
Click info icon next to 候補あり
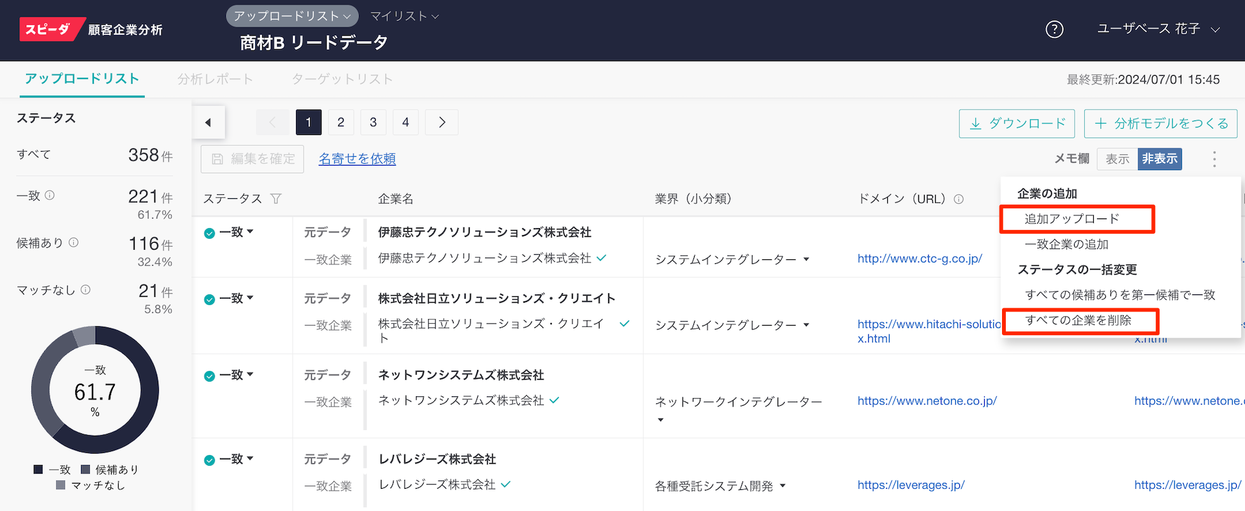[73, 243]
